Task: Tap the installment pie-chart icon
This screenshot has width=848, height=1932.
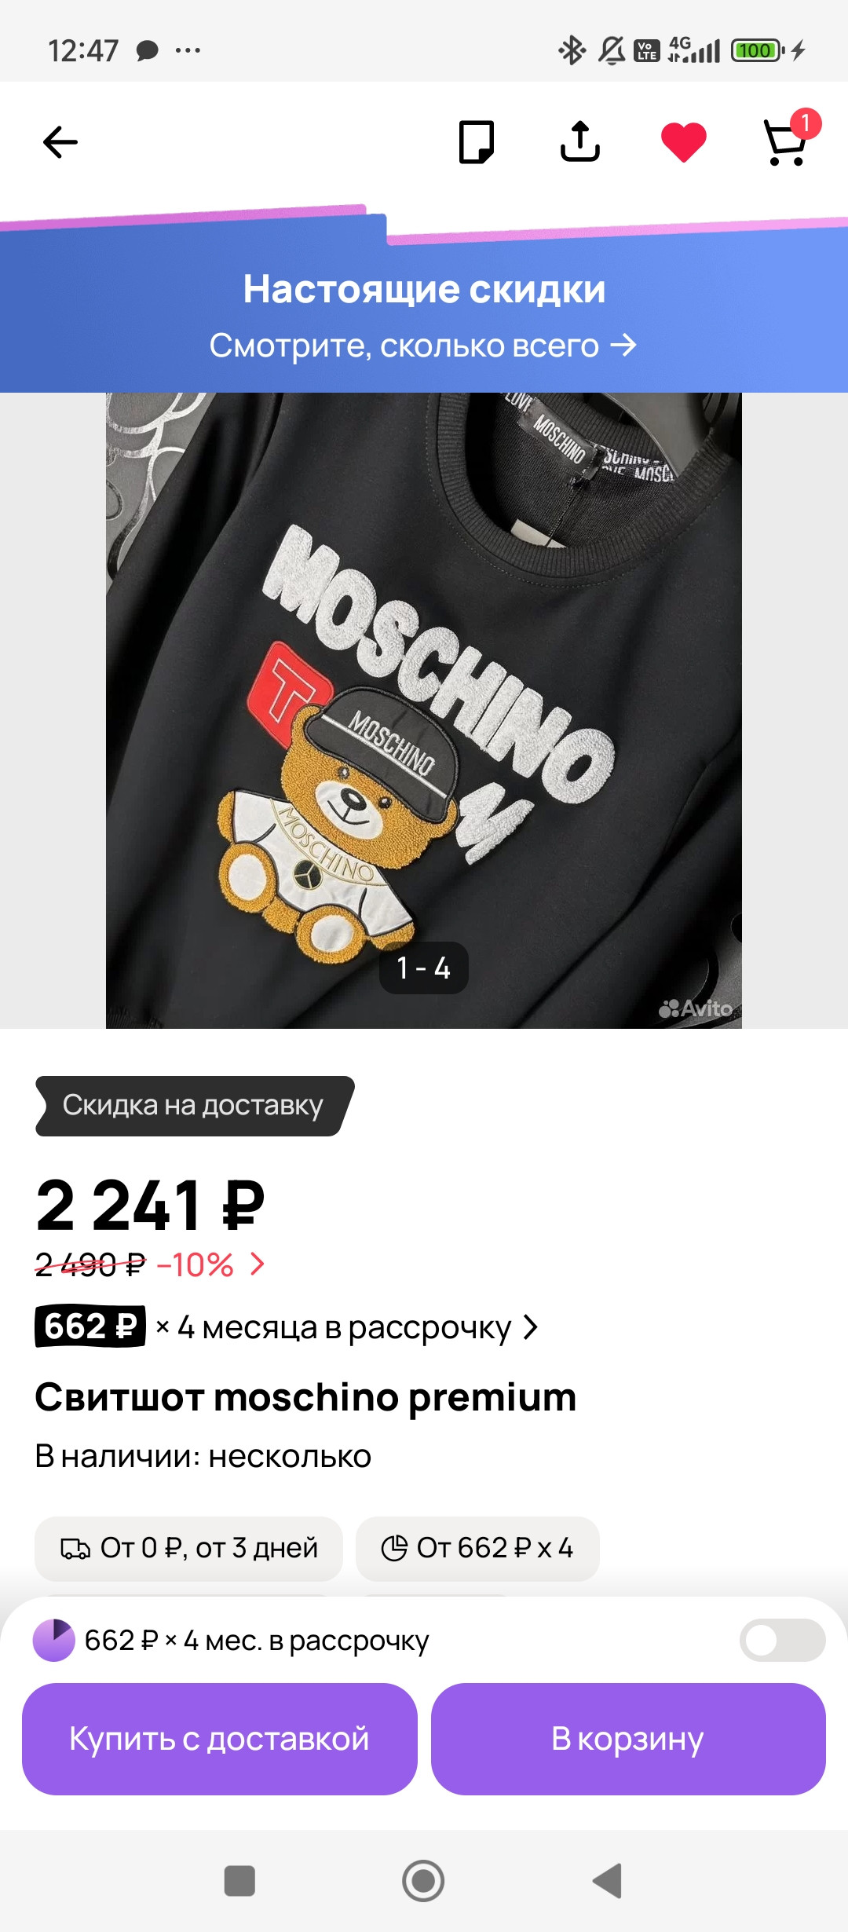Action: [x=53, y=1640]
